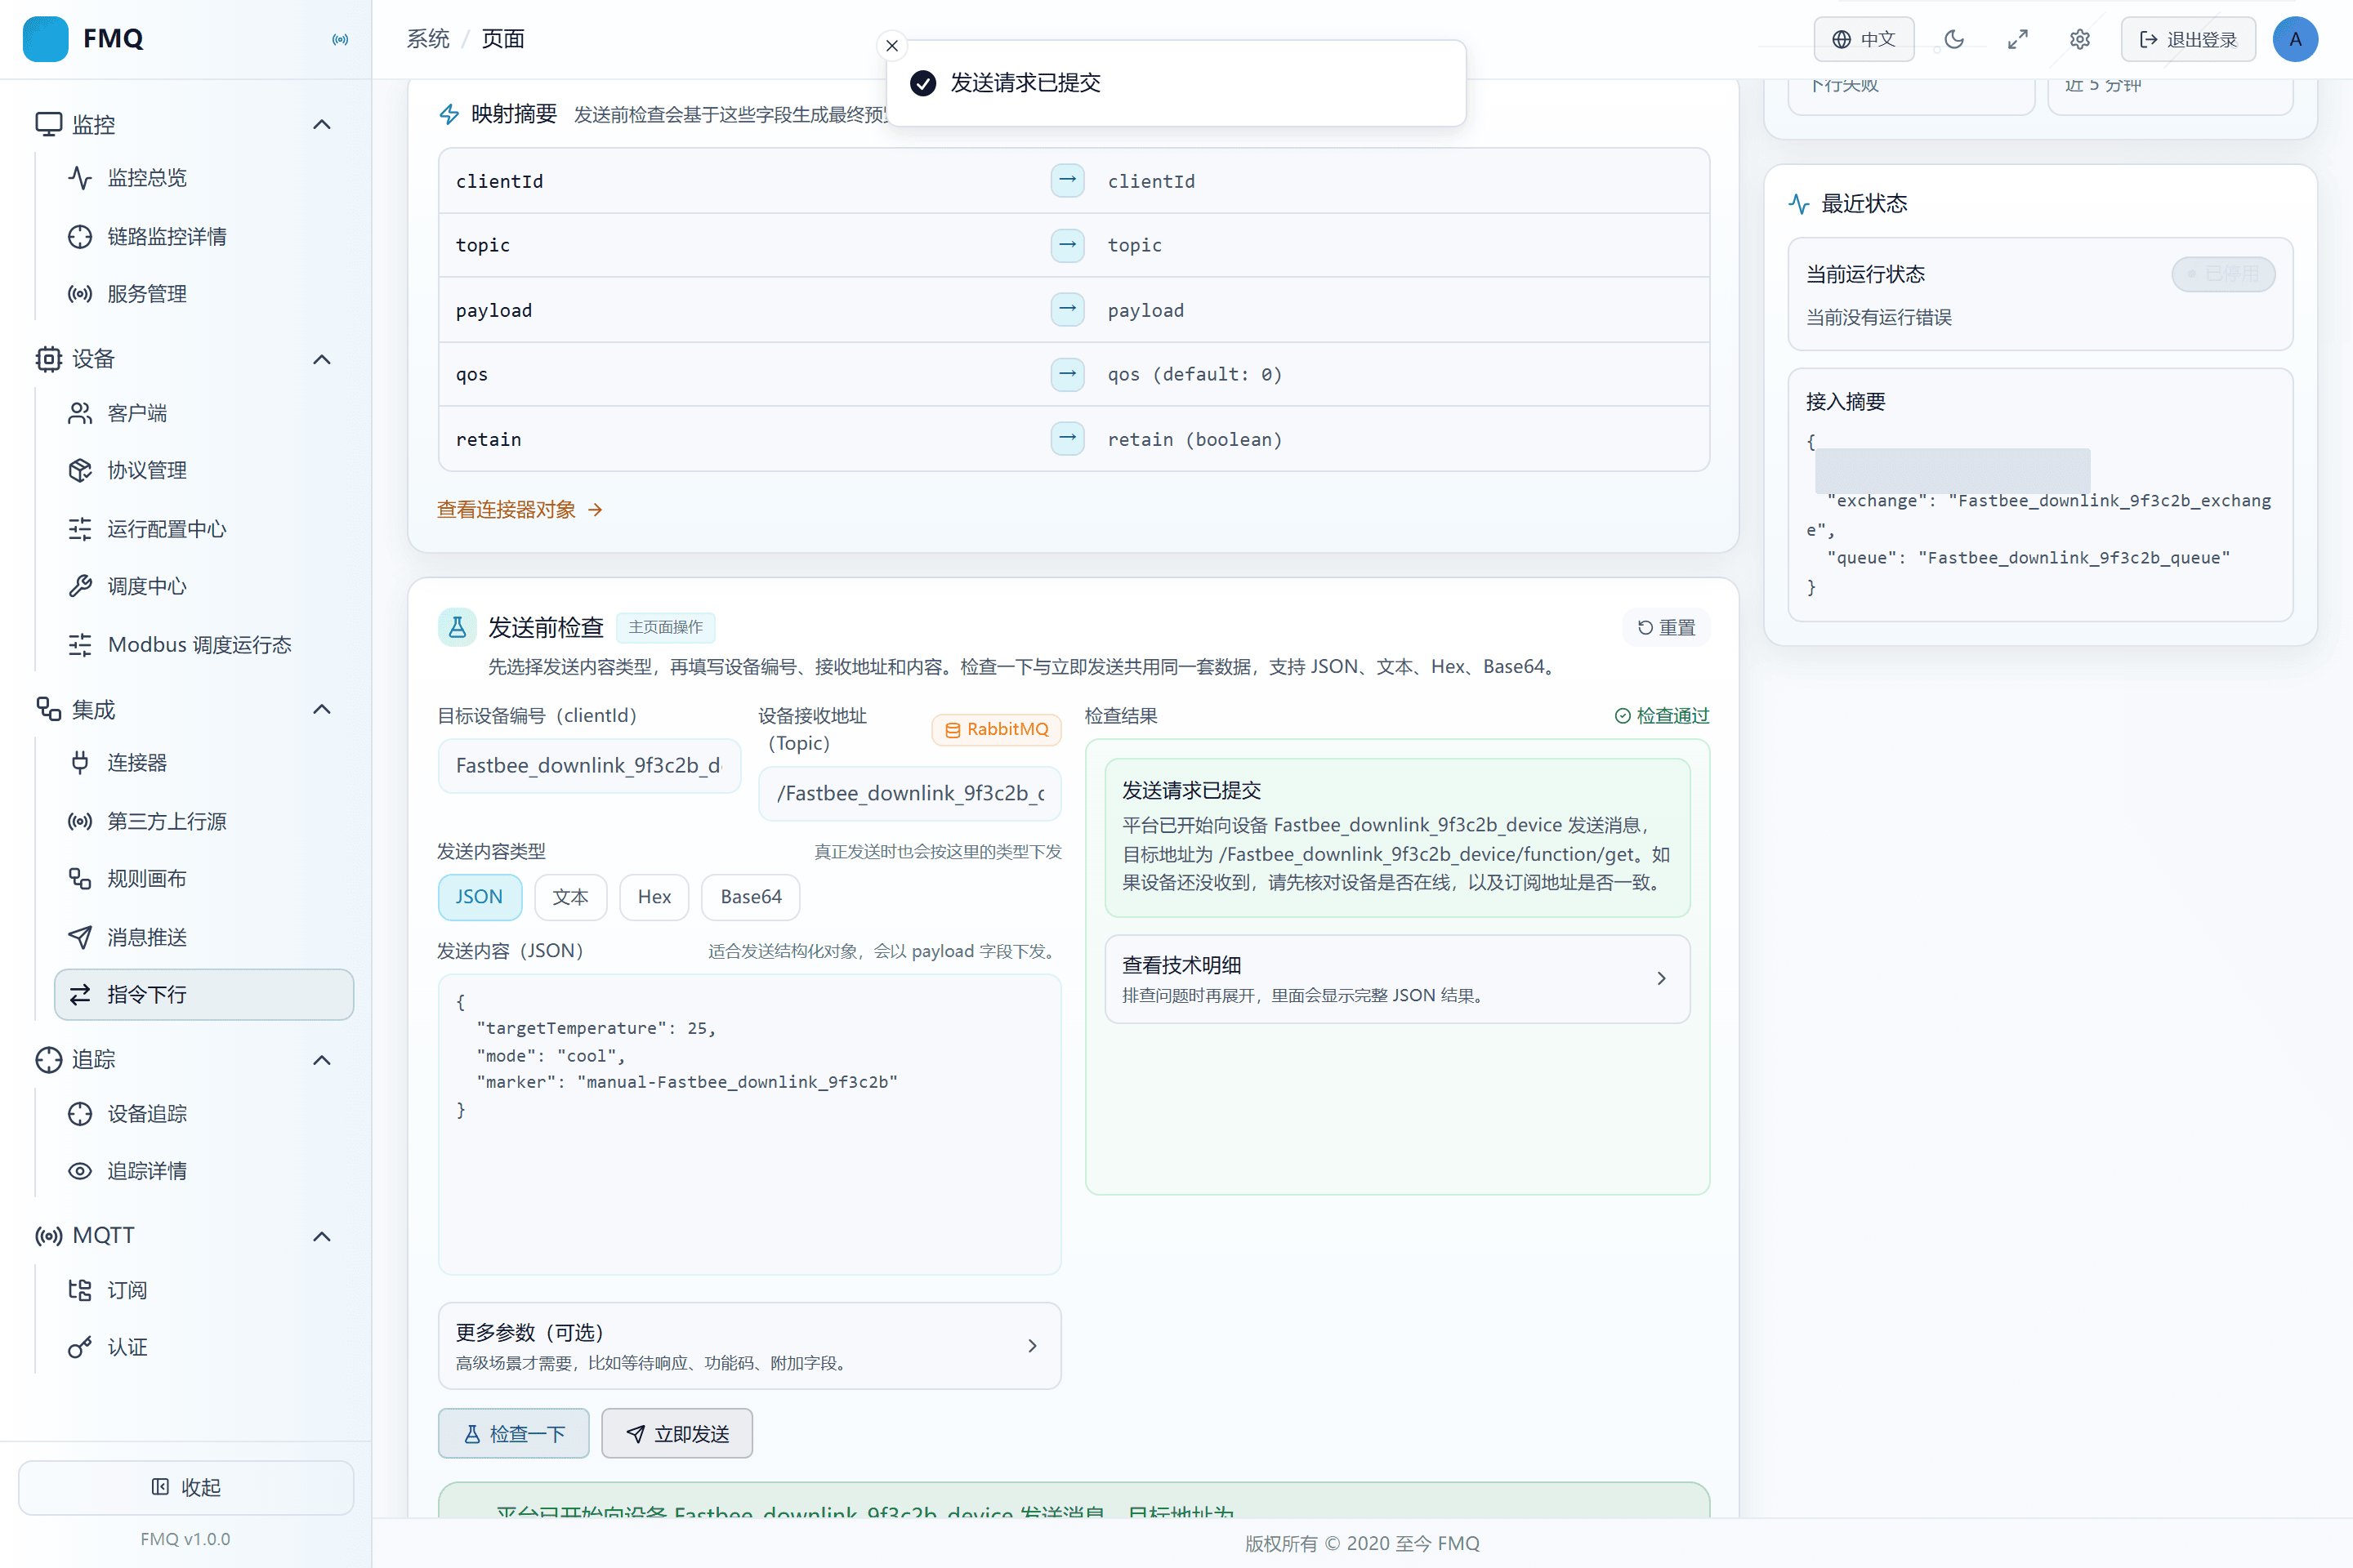Open the settings gear icon
Screen dimensions: 2353x1568
(2080, 39)
